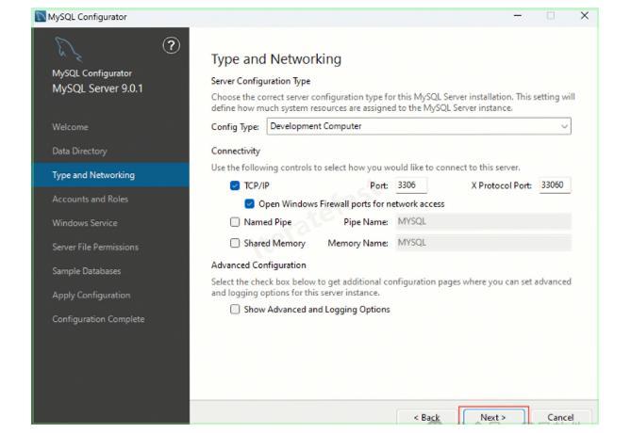
Task: Click the disabled Memory Name field
Action: pyautogui.click(x=483, y=243)
